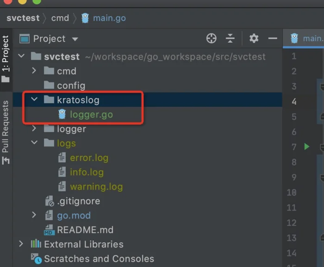Select the svctest root folder
The image size is (324, 267).
click(62, 56)
